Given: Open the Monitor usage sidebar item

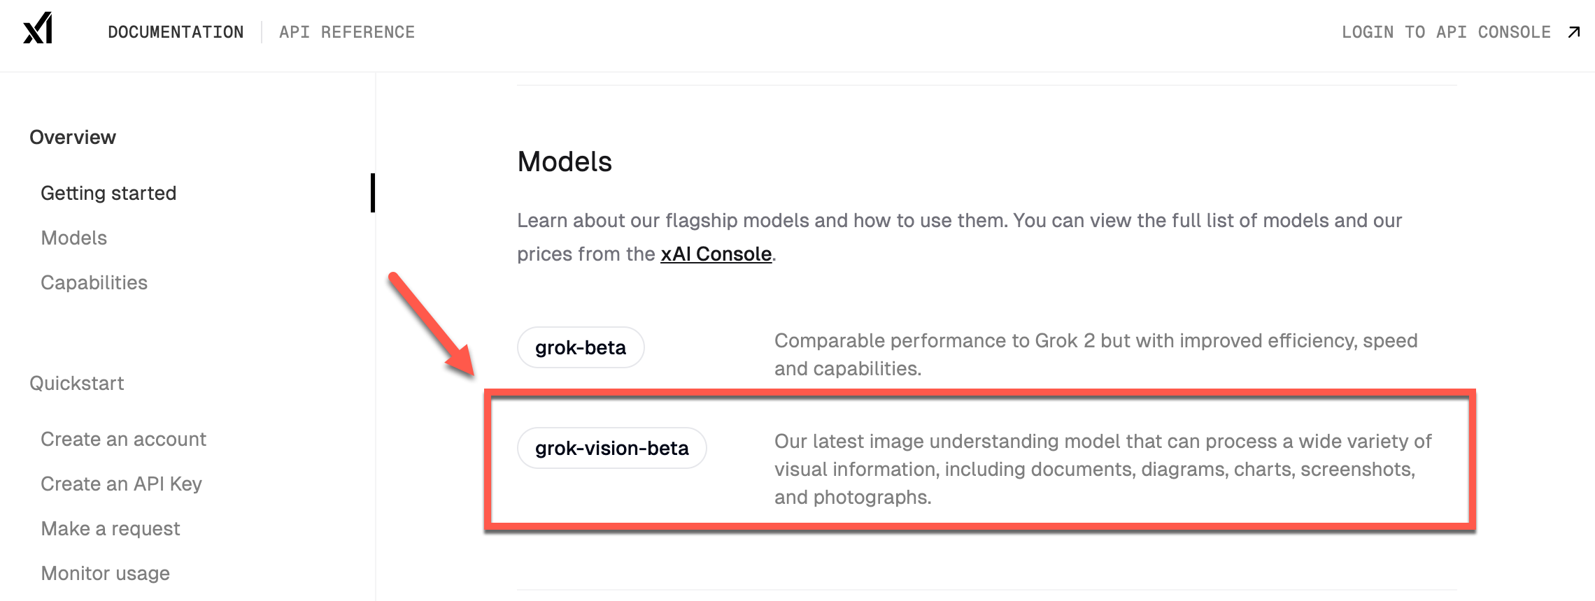Looking at the screenshot, I should (106, 573).
